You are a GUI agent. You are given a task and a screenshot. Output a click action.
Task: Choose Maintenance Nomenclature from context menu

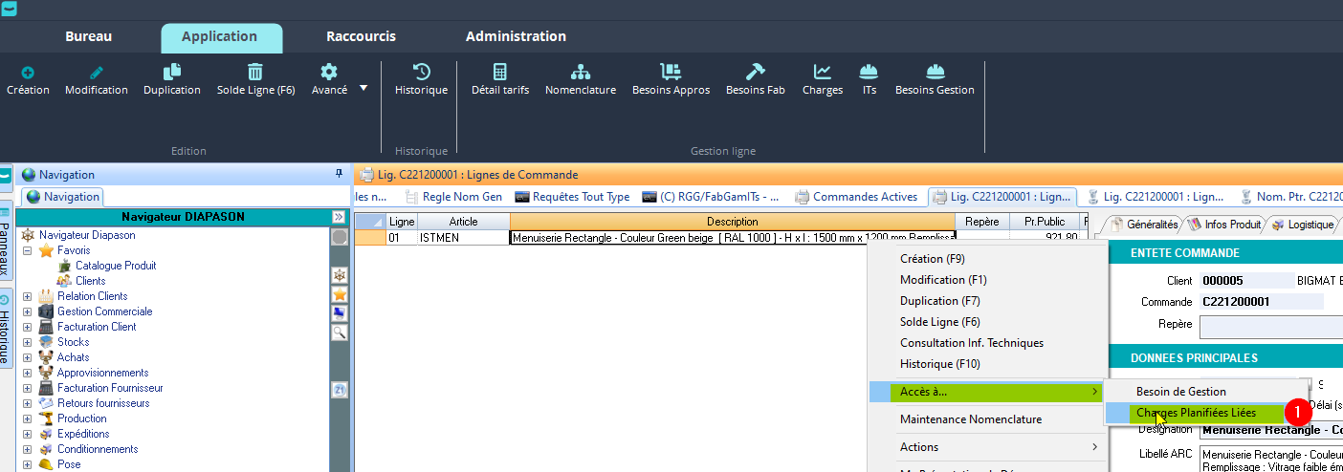tap(970, 419)
